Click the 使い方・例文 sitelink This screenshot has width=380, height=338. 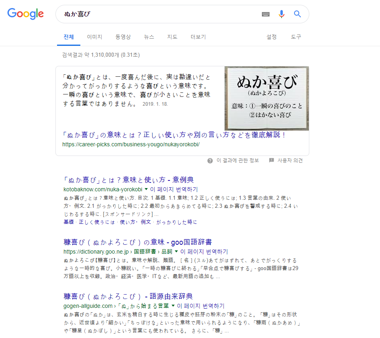[x=135, y=222]
